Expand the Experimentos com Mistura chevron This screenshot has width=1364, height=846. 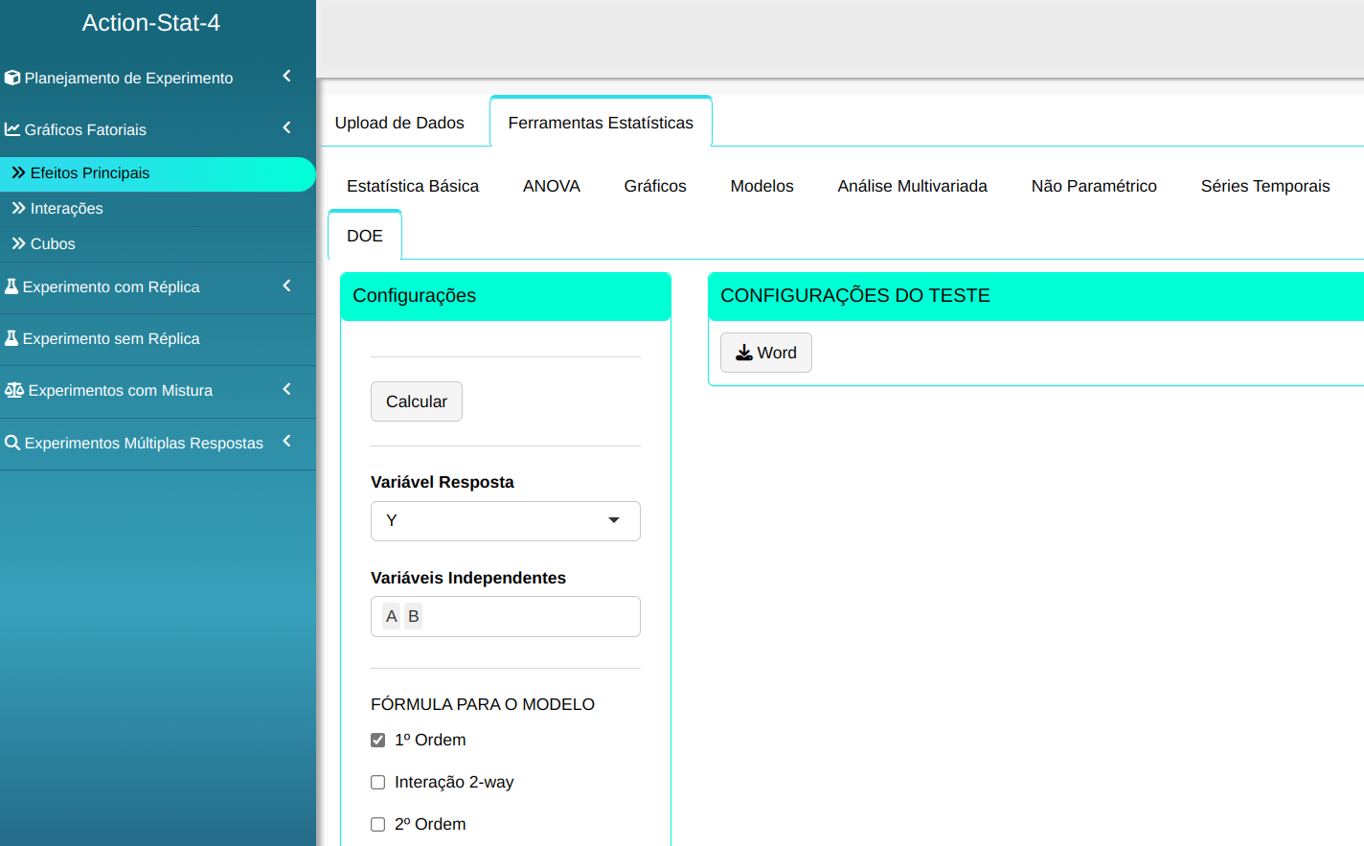(286, 389)
